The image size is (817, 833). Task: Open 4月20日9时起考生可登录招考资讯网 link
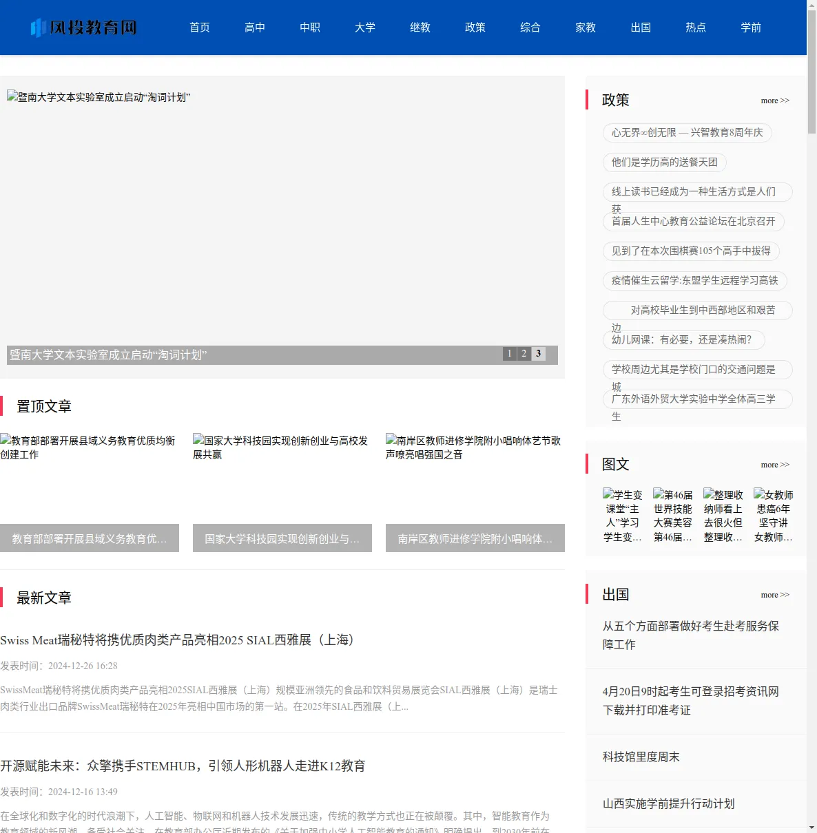click(x=691, y=701)
